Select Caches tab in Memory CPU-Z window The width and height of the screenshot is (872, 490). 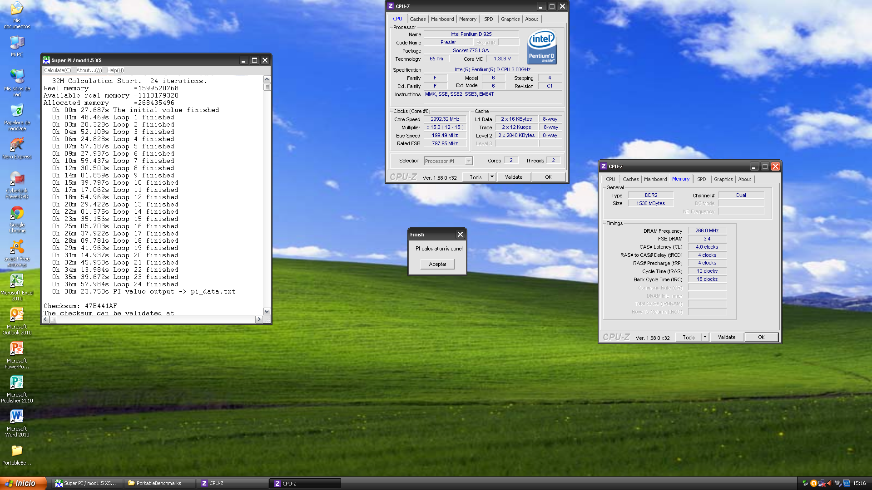630,179
